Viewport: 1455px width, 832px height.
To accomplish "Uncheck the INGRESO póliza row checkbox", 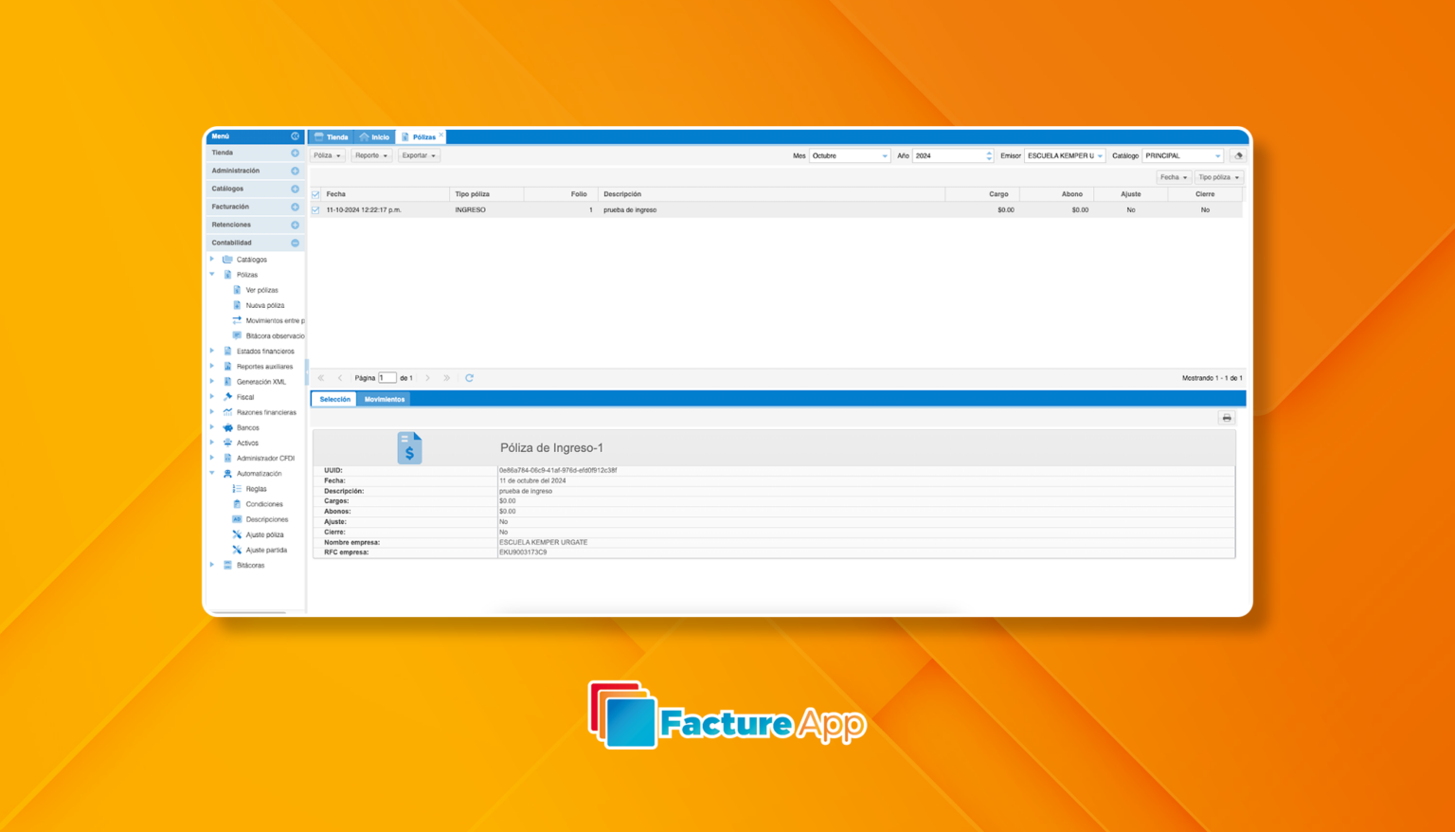I will [316, 209].
